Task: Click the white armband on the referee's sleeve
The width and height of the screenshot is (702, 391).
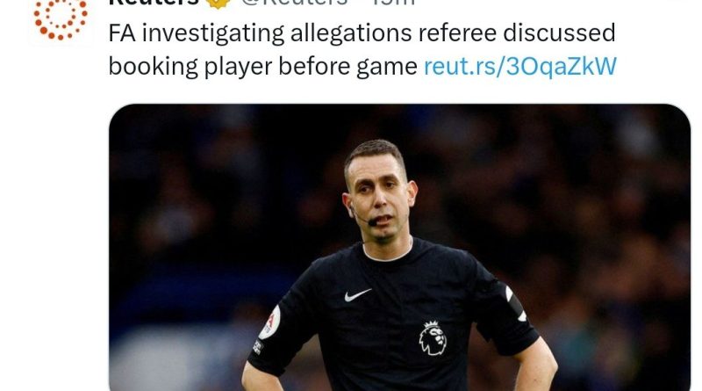Action: [x=515, y=303]
